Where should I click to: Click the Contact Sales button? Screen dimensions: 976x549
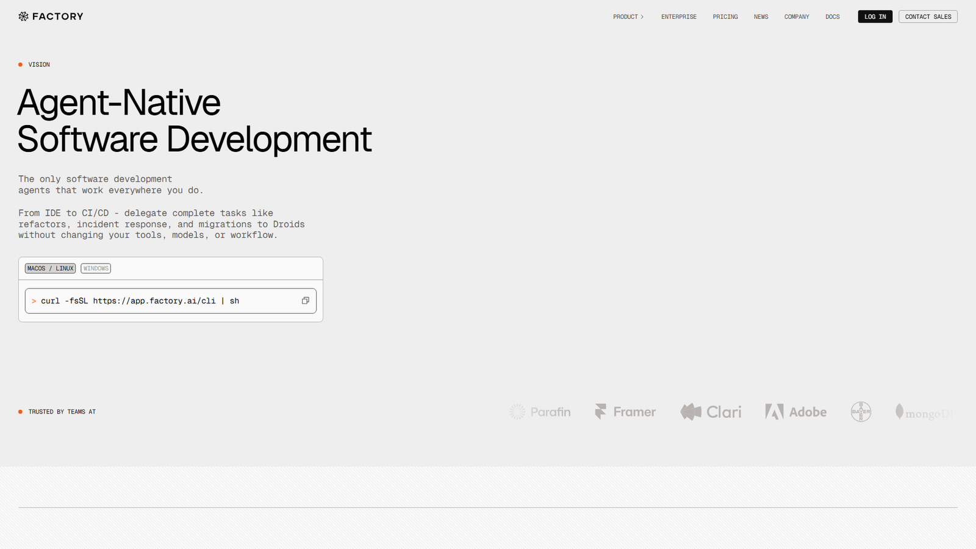tap(927, 17)
